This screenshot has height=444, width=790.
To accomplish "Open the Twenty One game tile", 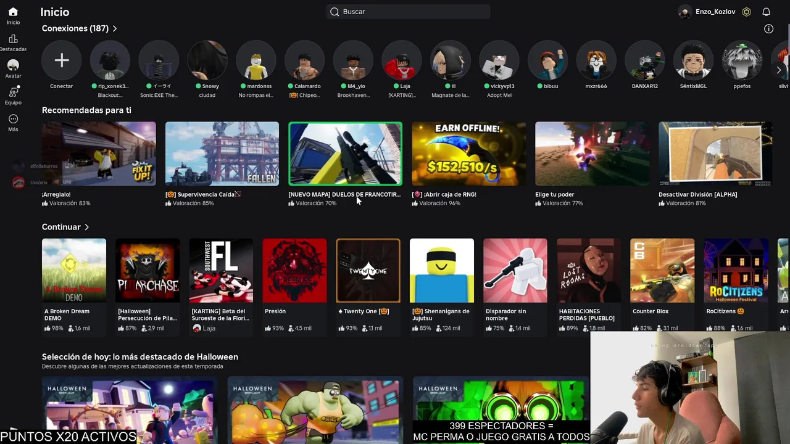I will [x=368, y=271].
